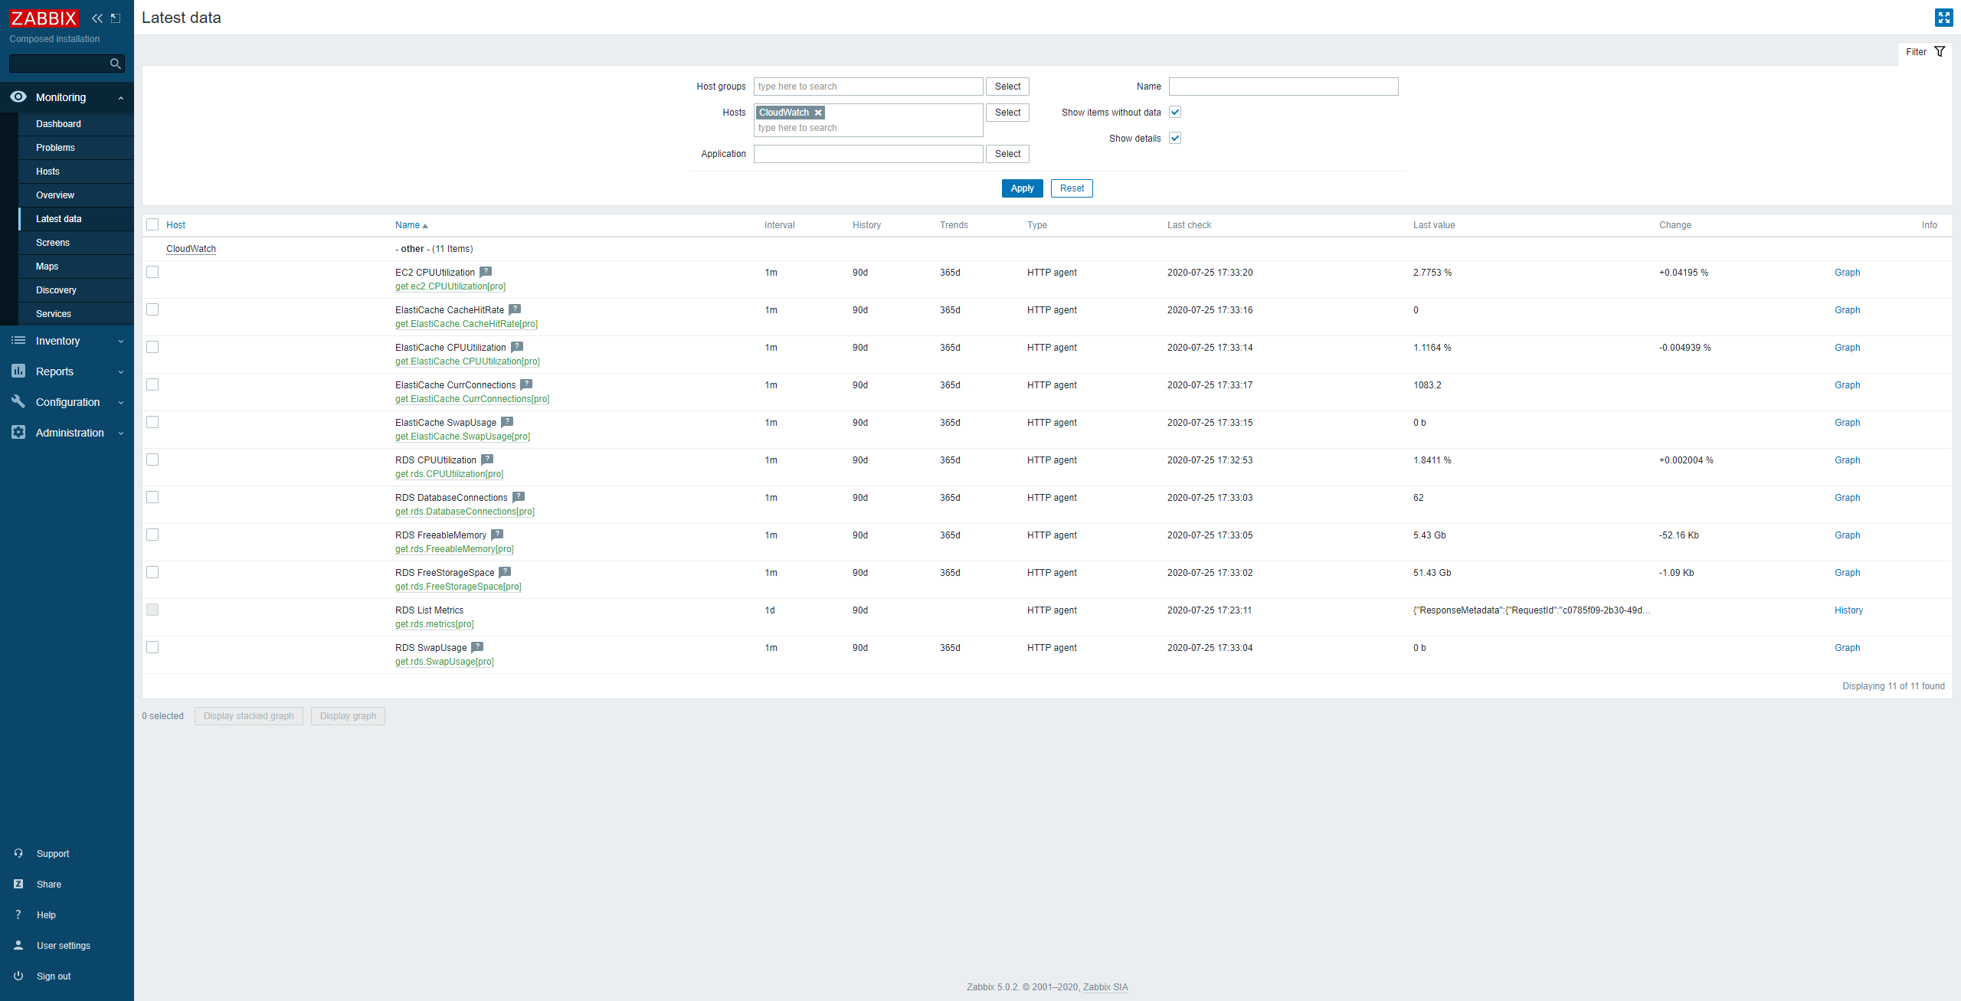Open the Problems menu item
Screen dimensions: 1961x1001
tap(55, 148)
